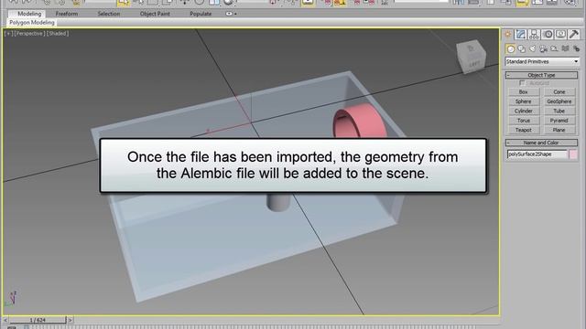Create a Sphere primitive
This screenshot has width=586, height=329.
[x=523, y=101]
